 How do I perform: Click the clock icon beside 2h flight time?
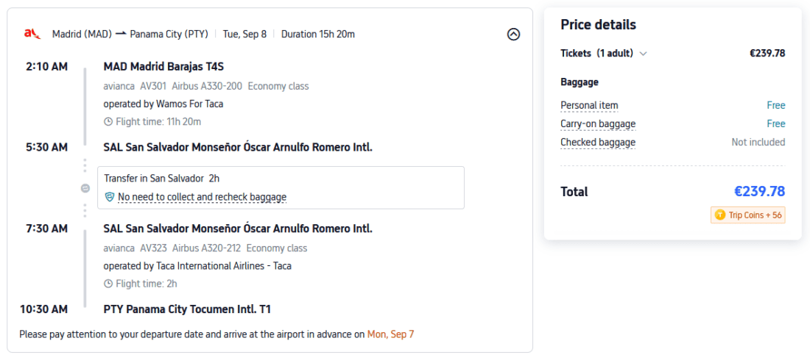pyautogui.click(x=108, y=284)
